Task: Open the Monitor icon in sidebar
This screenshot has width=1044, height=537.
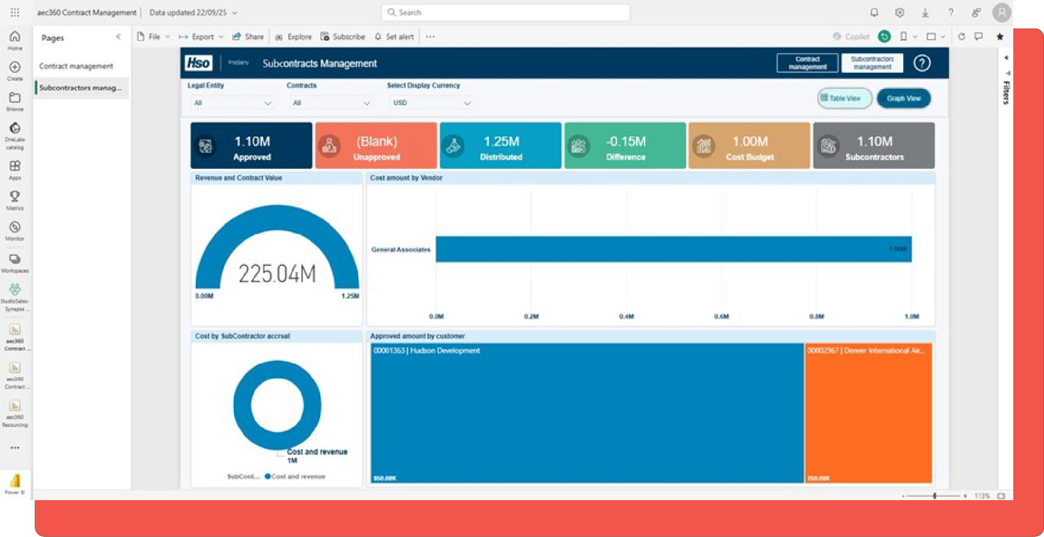Action: [x=15, y=227]
